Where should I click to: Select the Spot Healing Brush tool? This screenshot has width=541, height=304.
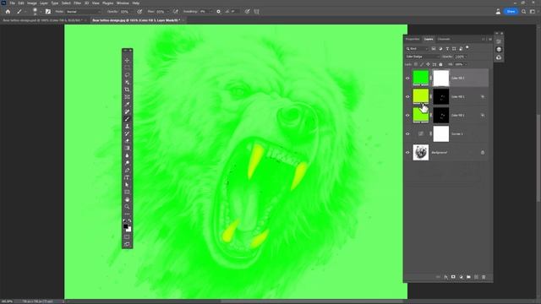[127, 111]
